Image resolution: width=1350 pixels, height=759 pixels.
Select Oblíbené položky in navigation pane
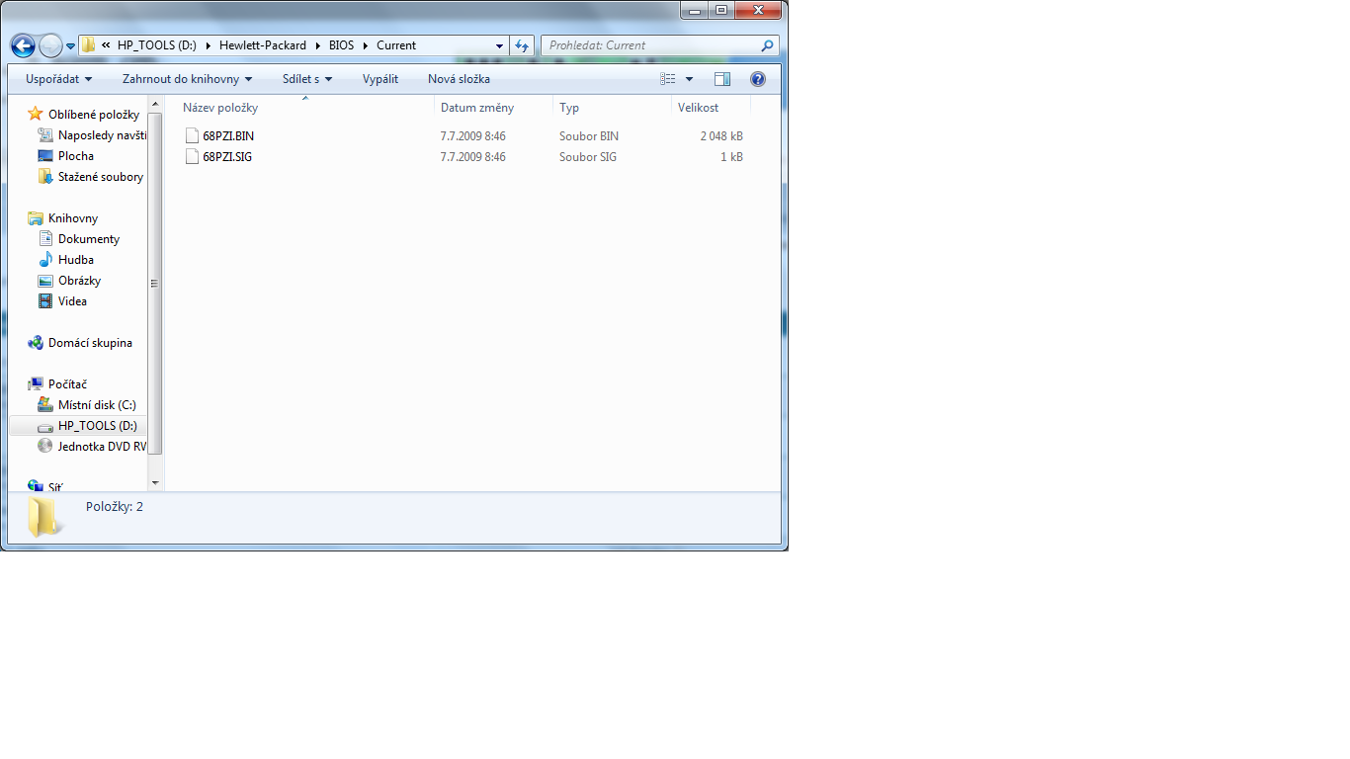pyautogui.click(x=94, y=115)
